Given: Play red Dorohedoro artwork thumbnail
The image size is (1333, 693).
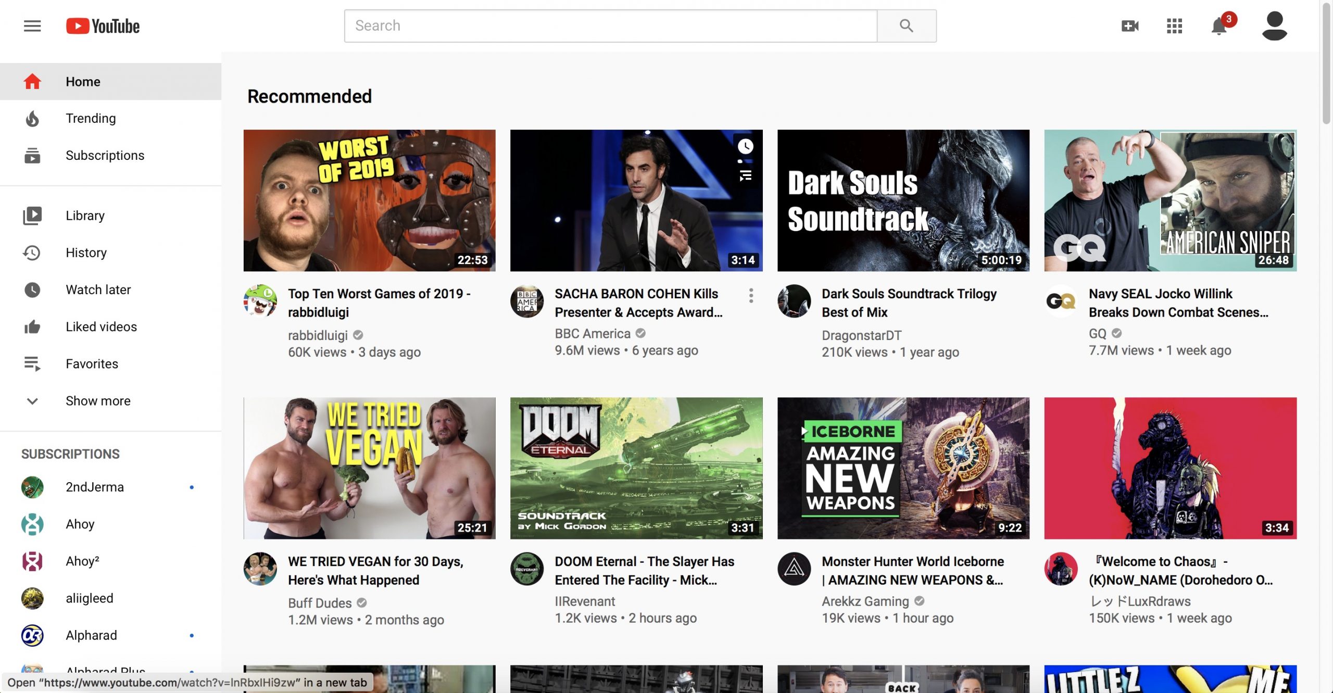Looking at the screenshot, I should [1171, 468].
